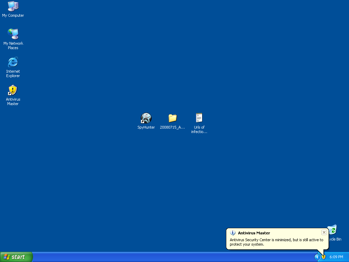The image size is (349, 262).
Task: Click the My Network Places label text
Action: [x=13, y=46]
